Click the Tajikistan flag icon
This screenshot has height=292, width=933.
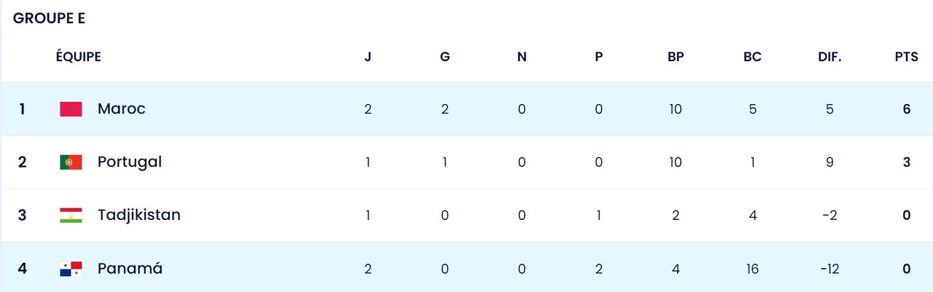[71, 216]
